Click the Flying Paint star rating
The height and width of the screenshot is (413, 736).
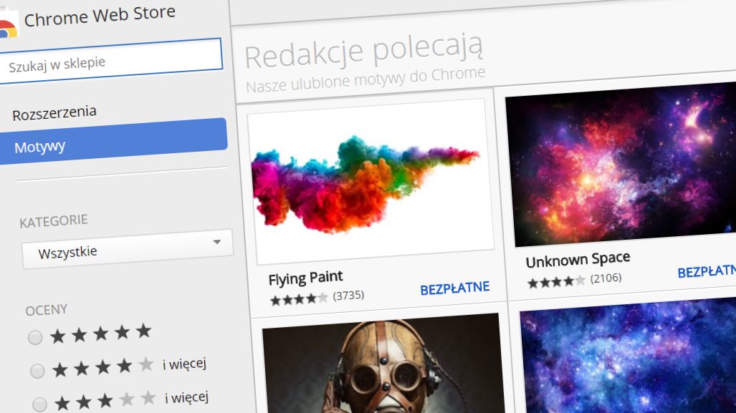[x=299, y=299]
